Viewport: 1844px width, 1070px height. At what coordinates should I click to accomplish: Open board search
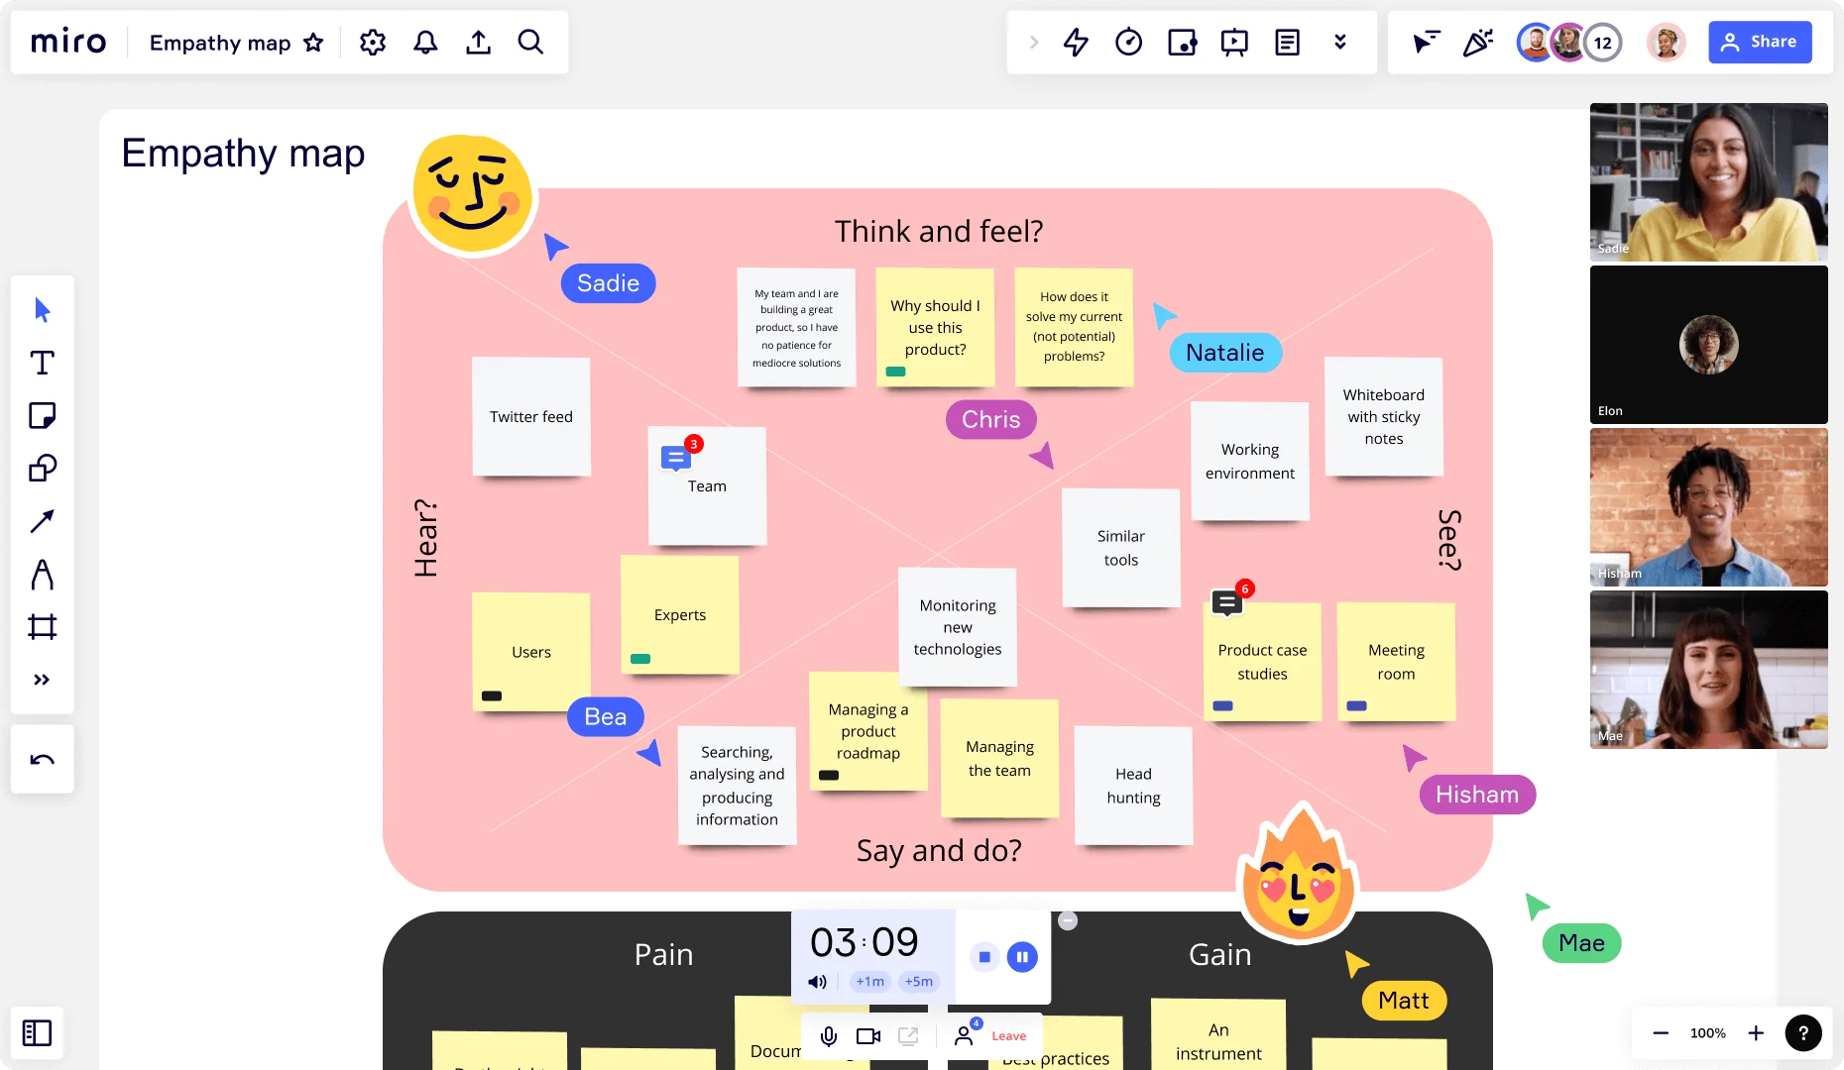point(531,42)
